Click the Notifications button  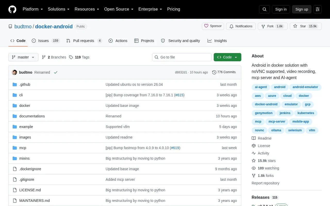click(x=241, y=26)
